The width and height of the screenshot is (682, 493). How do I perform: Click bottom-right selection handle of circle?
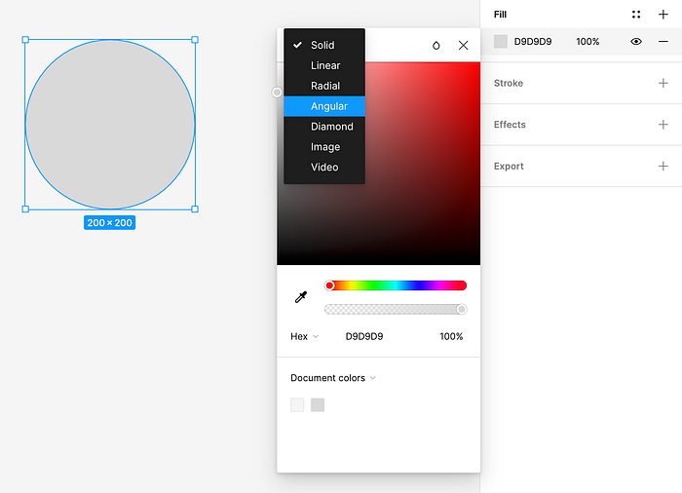195,209
